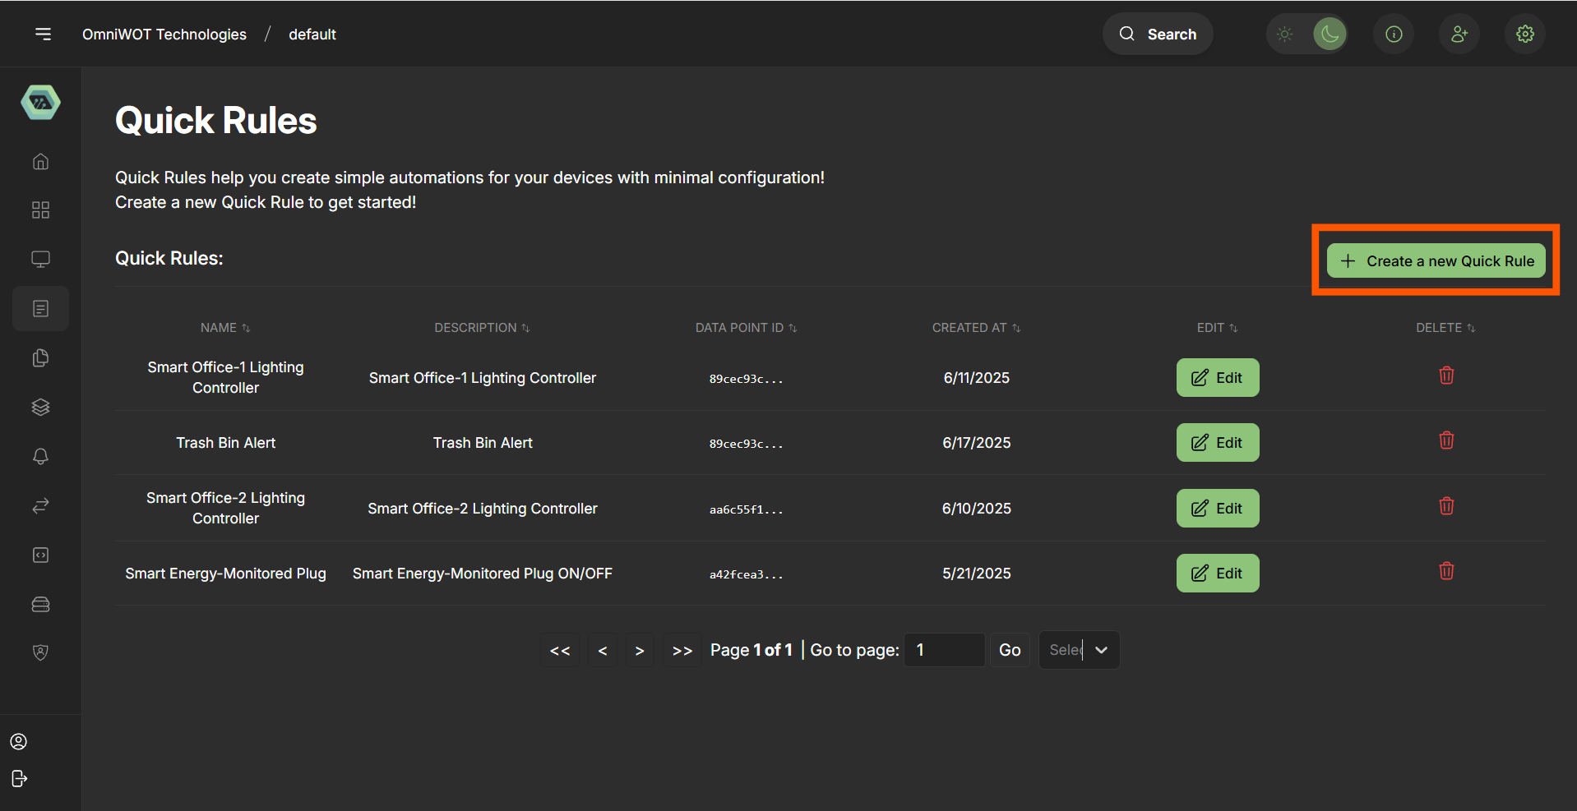Click the OmniWOT hexagon logo
Image resolution: width=1577 pixels, height=811 pixels.
(40, 102)
